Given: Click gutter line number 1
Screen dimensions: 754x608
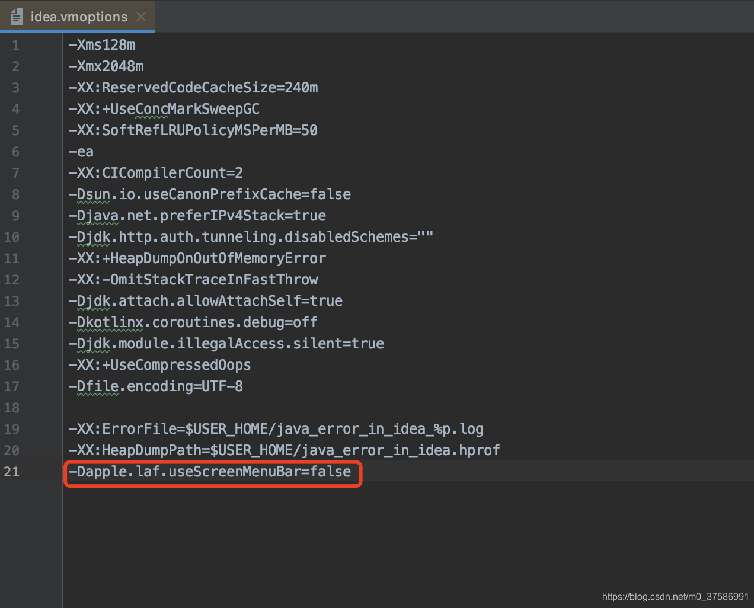Looking at the screenshot, I should [x=15, y=45].
